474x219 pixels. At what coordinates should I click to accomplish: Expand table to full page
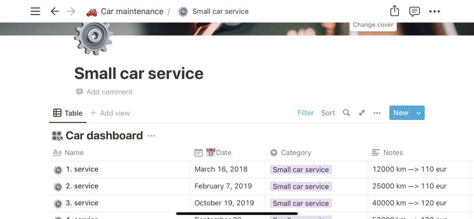[362, 113]
